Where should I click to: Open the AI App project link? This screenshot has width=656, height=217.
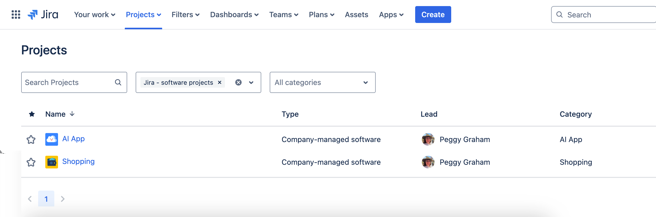tap(73, 139)
